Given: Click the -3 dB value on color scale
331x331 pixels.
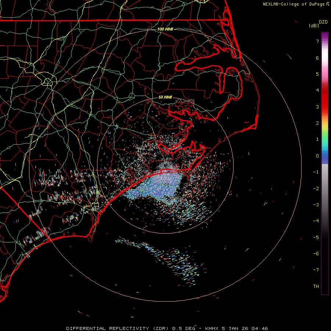Looking at the screenshot, I should pos(316,205).
